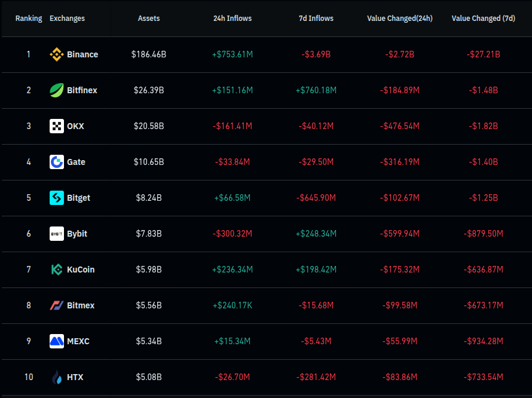The image size is (532, 398).
Task: Click the Bitfinex green leaf icon
Action: click(57, 90)
